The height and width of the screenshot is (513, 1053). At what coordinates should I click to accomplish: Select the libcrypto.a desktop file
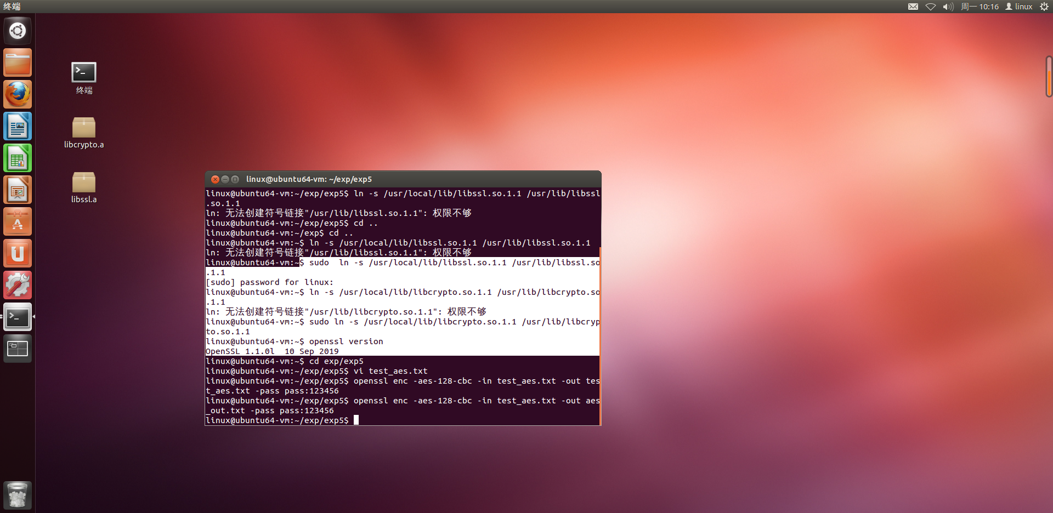[84, 133]
